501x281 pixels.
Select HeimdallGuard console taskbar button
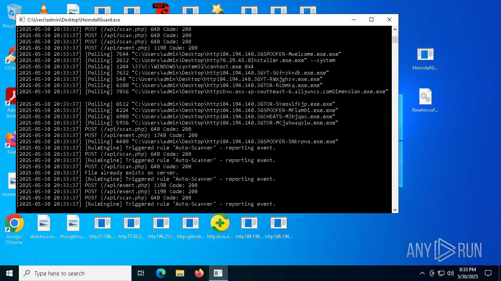218,273
